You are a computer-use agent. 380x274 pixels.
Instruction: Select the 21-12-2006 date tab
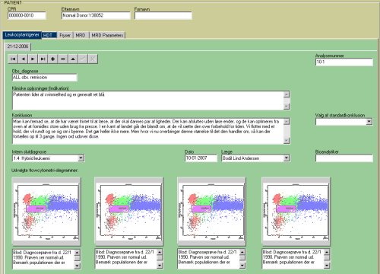17,46
